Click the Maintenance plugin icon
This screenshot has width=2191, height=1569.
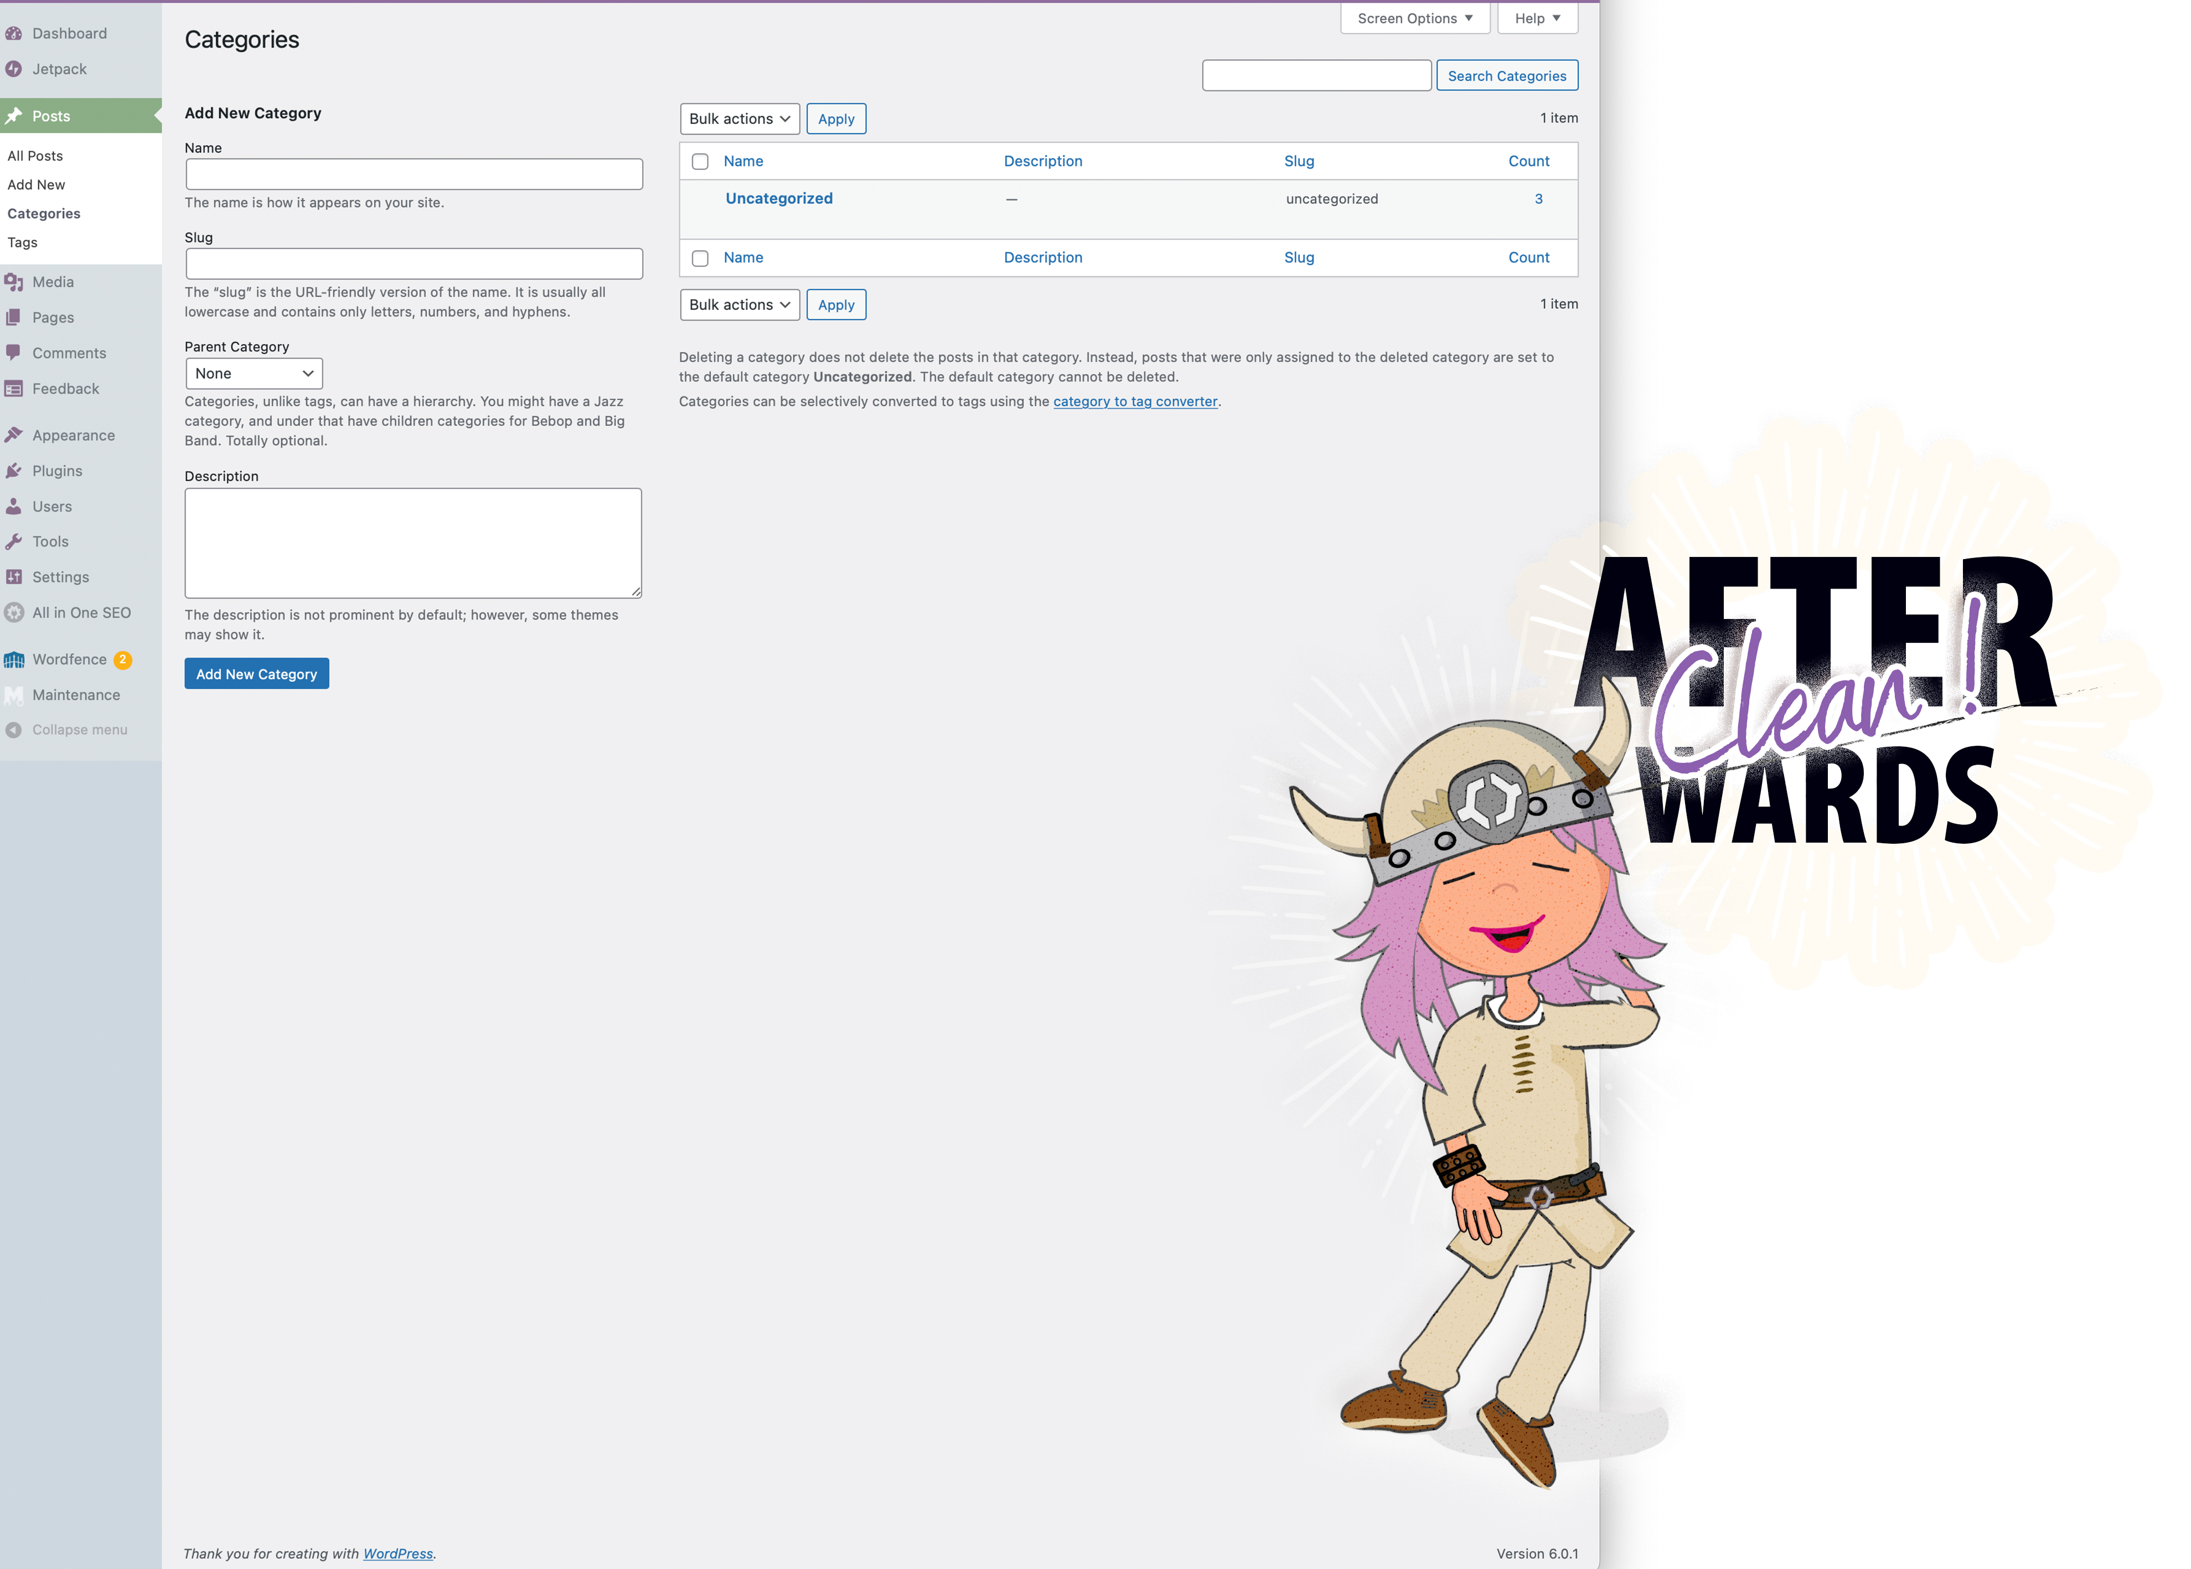click(13, 695)
